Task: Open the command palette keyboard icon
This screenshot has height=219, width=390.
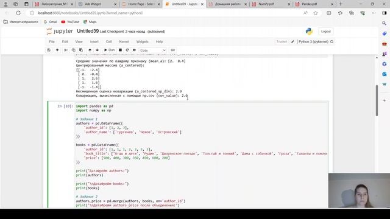Action: tap(173, 50)
